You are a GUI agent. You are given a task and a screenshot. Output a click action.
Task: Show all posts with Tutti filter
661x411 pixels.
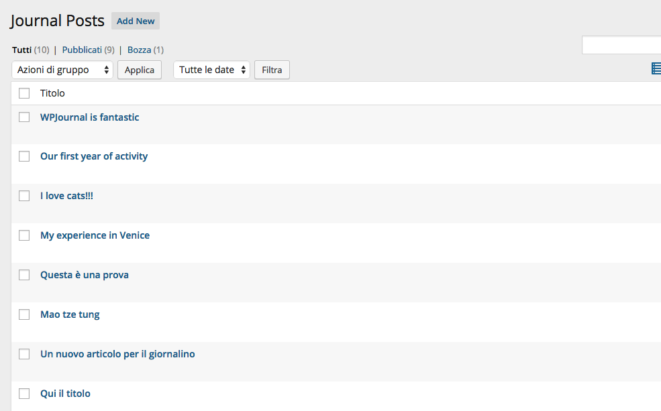click(x=22, y=50)
